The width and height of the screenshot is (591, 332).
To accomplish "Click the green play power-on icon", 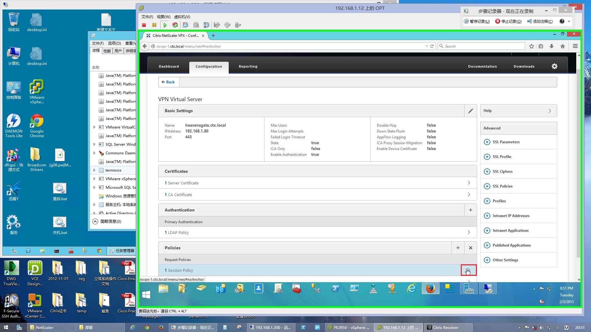I will click(165, 25).
